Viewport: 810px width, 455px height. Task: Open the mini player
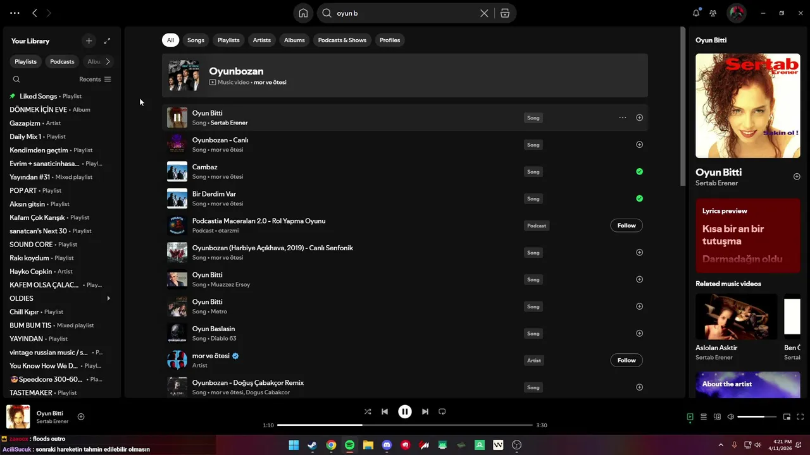787,416
